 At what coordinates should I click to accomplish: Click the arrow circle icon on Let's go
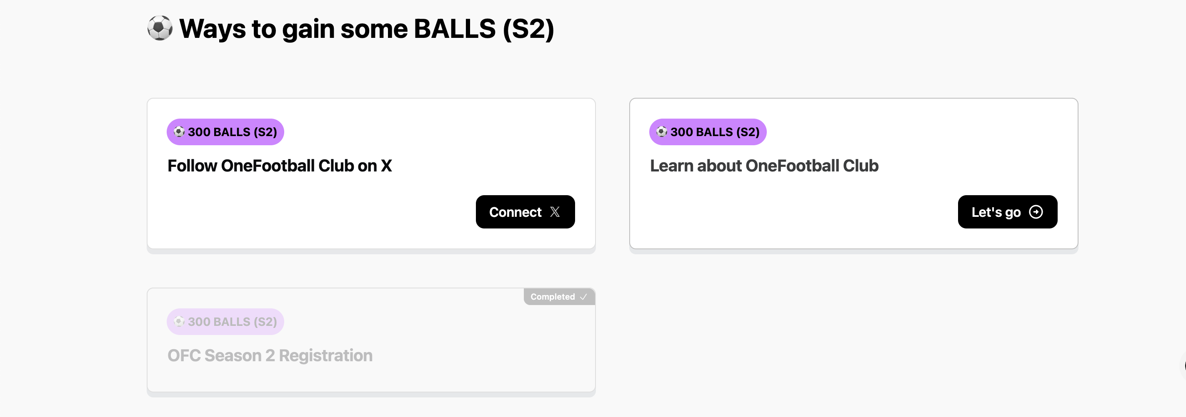pos(1036,212)
